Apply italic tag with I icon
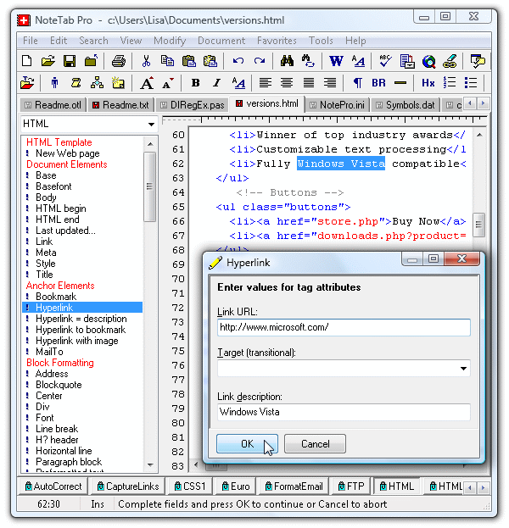Screen dimensions: 509x528 click(216, 83)
